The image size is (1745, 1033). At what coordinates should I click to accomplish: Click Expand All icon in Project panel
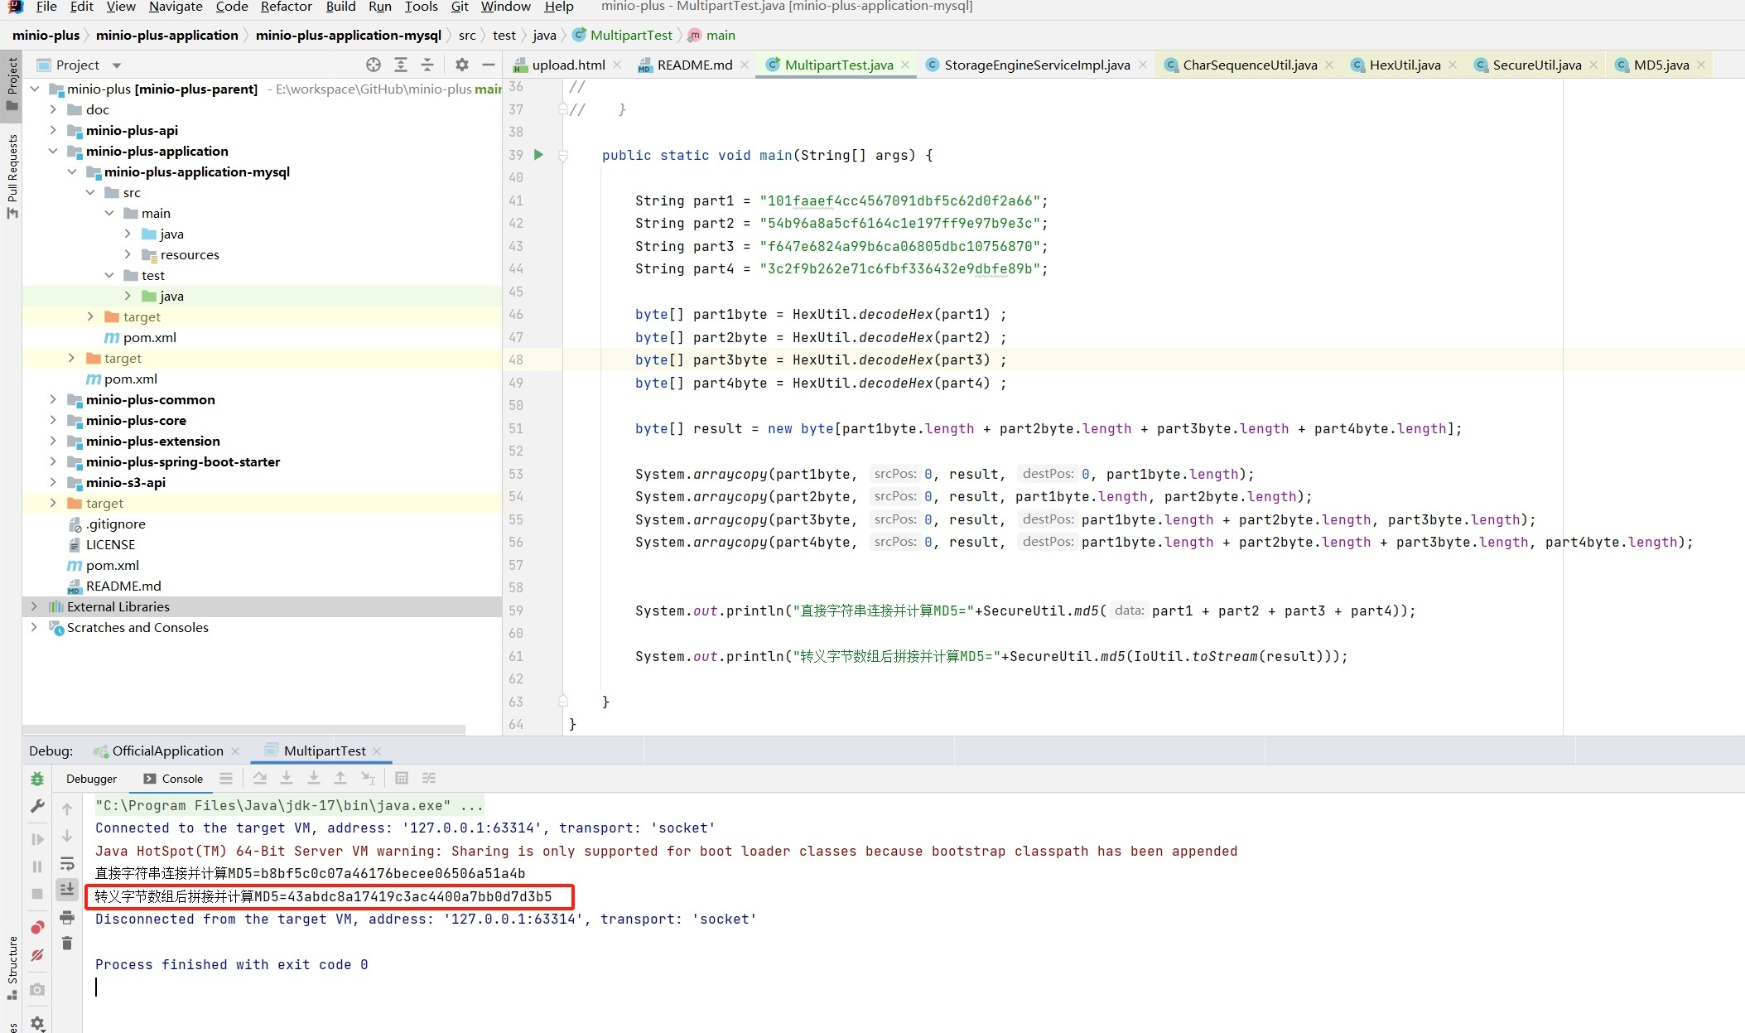(x=401, y=65)
